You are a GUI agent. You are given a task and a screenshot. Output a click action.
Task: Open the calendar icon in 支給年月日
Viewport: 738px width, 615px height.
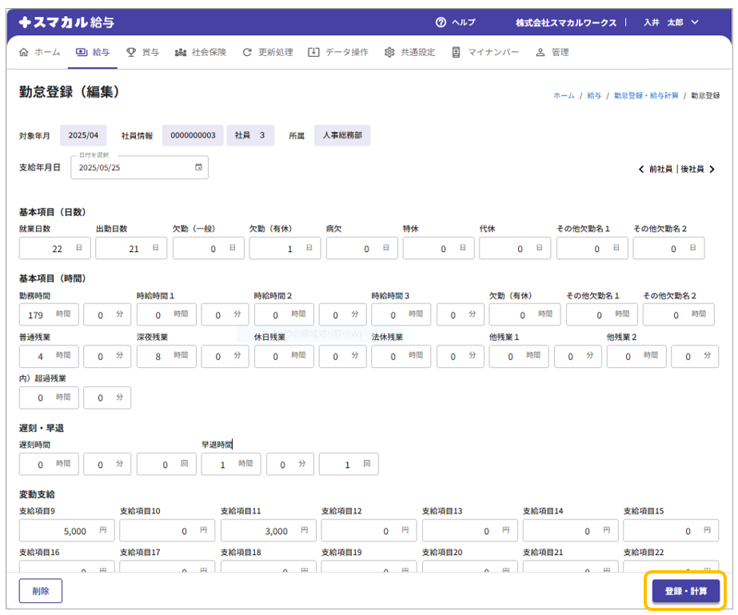click(x=198, y=168)
